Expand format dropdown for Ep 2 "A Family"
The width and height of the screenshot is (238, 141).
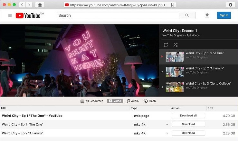(x=167, y=133)
